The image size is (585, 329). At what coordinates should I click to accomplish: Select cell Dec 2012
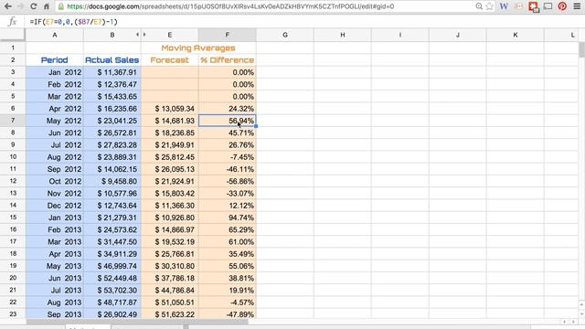(x=55, y=206)
